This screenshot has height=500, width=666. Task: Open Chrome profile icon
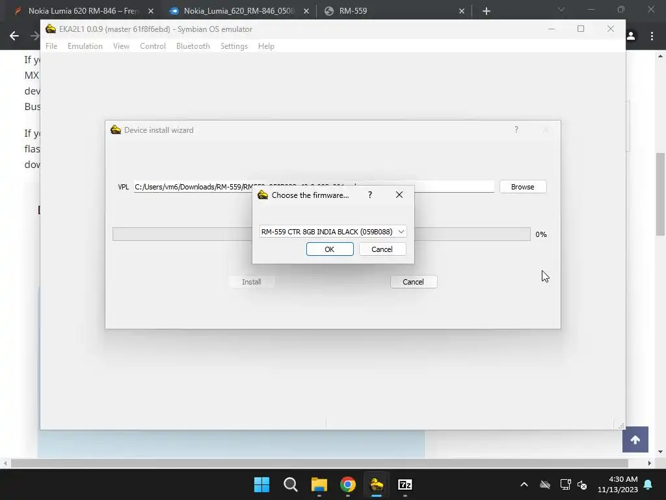(x=631, y=36)
